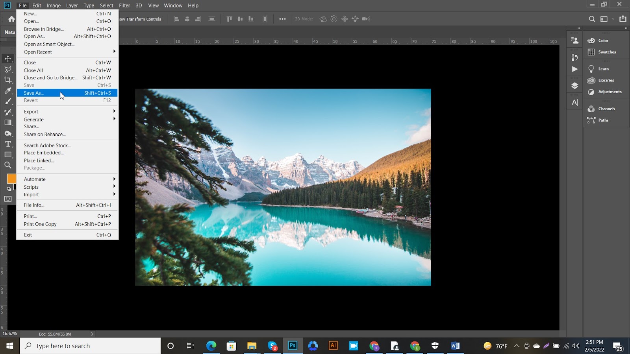
Task: Open the status bar info arrow
Action: pos(92,334)
